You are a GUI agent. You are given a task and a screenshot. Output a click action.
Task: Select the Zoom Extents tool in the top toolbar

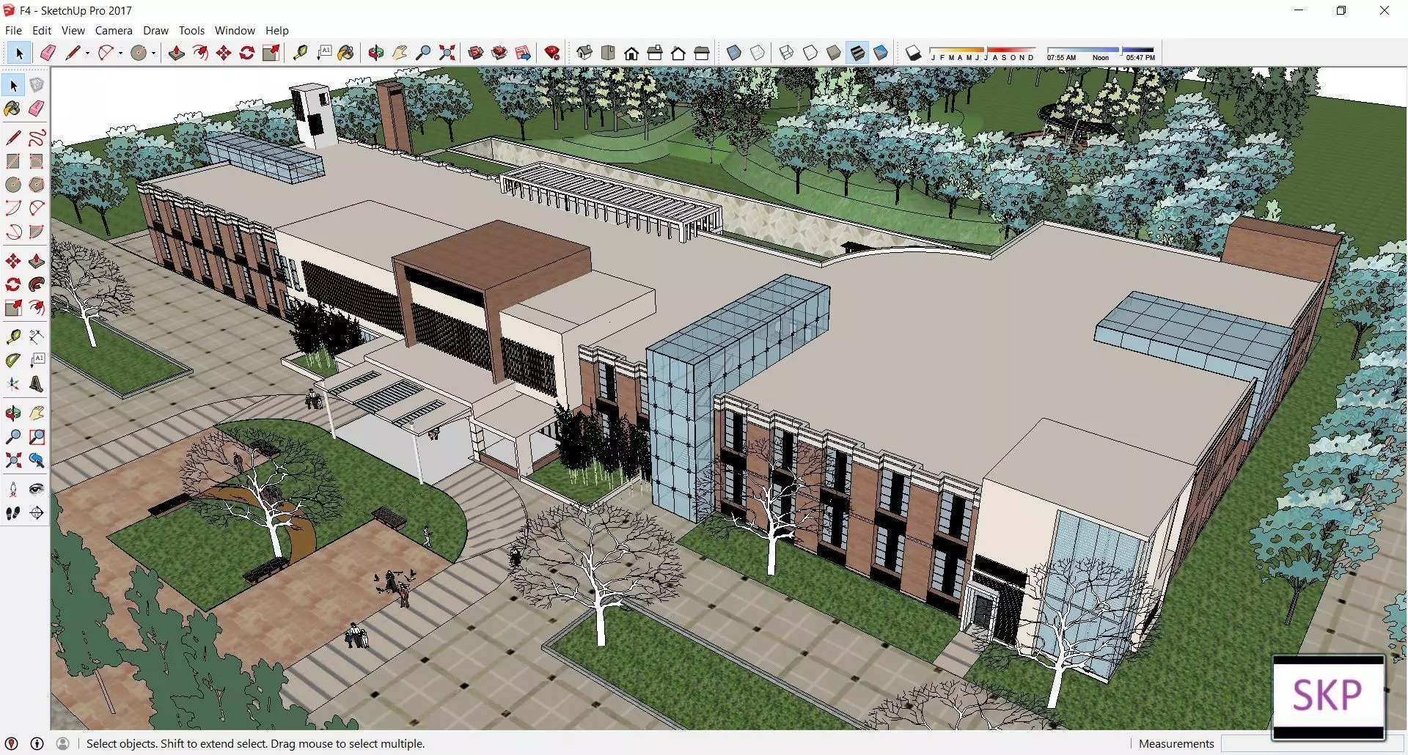pos(447,53)
